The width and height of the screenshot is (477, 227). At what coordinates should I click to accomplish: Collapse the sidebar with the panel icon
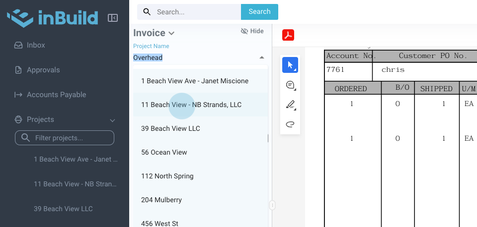click(113, 18)
